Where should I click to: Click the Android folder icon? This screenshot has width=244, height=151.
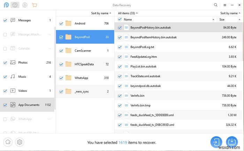click(68, 23)
